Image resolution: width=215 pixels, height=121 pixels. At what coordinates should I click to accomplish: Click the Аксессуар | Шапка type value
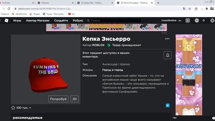point(116,64)
